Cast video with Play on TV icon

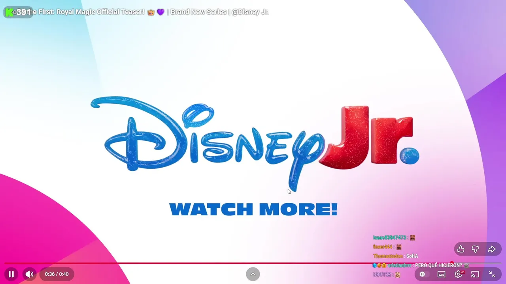pos(475,274)
